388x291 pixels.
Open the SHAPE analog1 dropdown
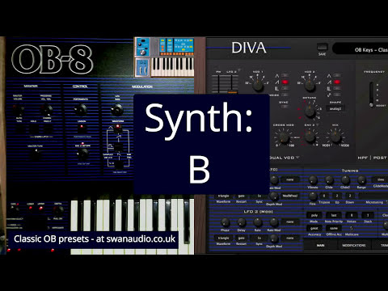point(335,108)
